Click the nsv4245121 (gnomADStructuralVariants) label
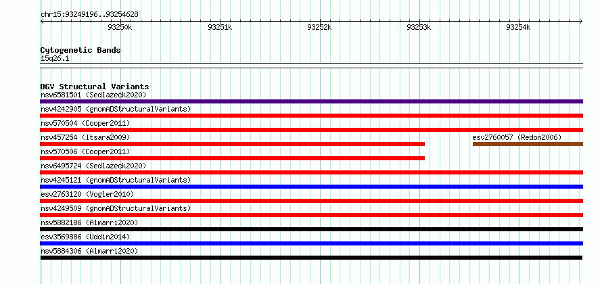Viewport: 602px width, 284px height. point(116,180)
